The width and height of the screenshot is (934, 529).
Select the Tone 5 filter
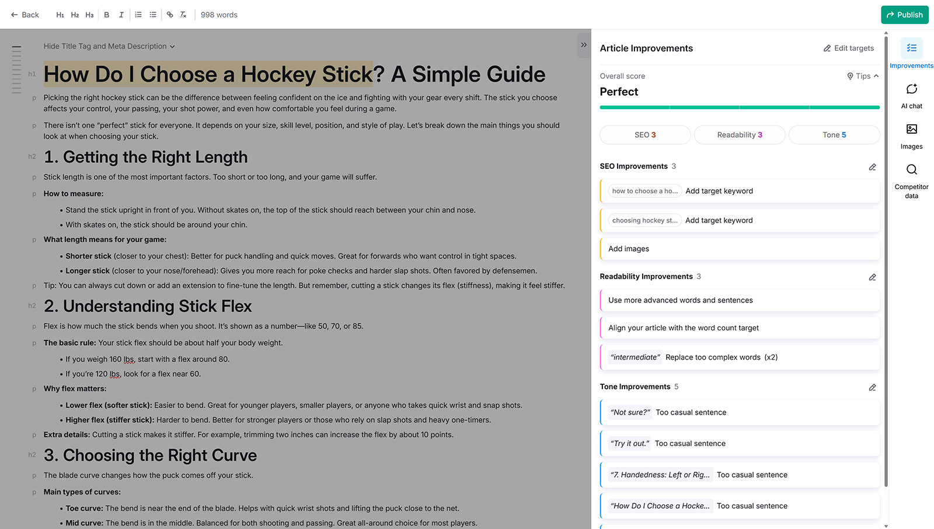pos(834,135)
